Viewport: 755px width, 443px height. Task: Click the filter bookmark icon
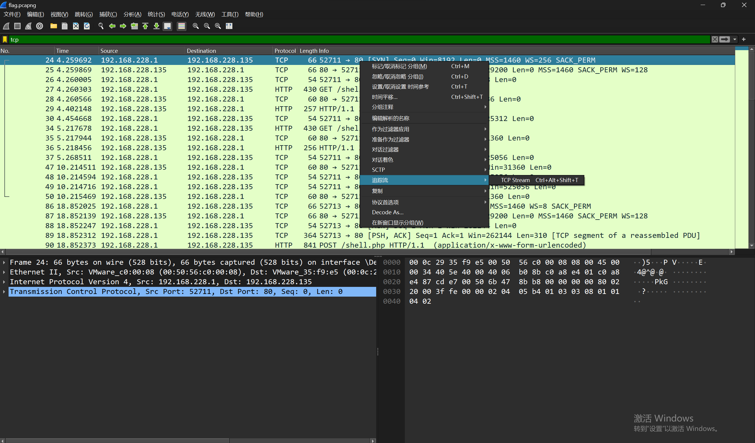click(x=5, y=40)
